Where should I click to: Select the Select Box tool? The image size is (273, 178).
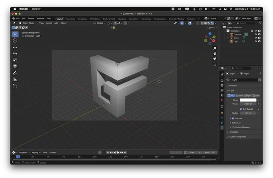[15, 34]
